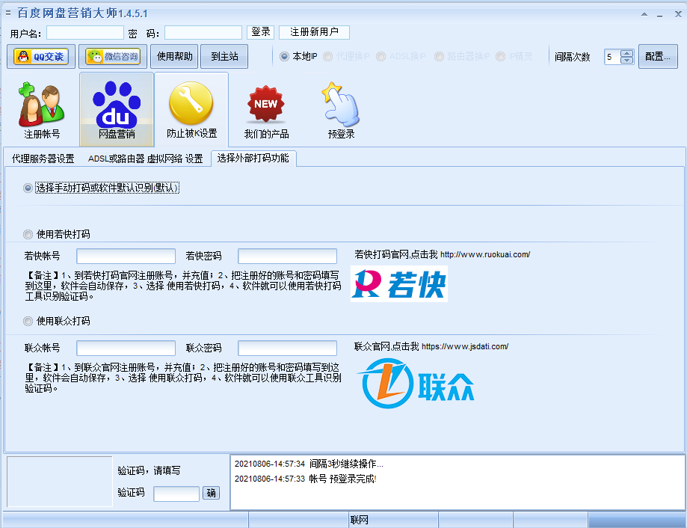Image resolution: width=687 pixels, height=528 pixels.
Task: Open 防止被K设置 wrench icon
Action: [x=191, y=110]
